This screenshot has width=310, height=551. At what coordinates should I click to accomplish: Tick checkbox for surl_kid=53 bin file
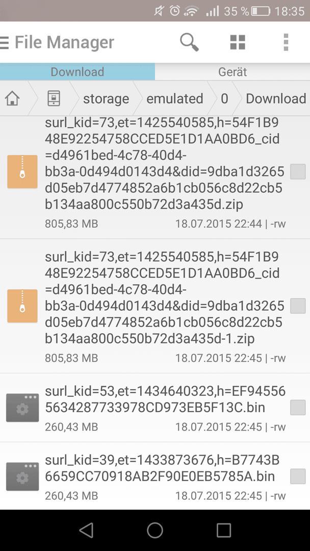pos(298,408)
